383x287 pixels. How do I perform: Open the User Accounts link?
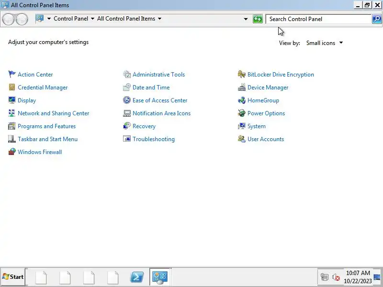266,139
